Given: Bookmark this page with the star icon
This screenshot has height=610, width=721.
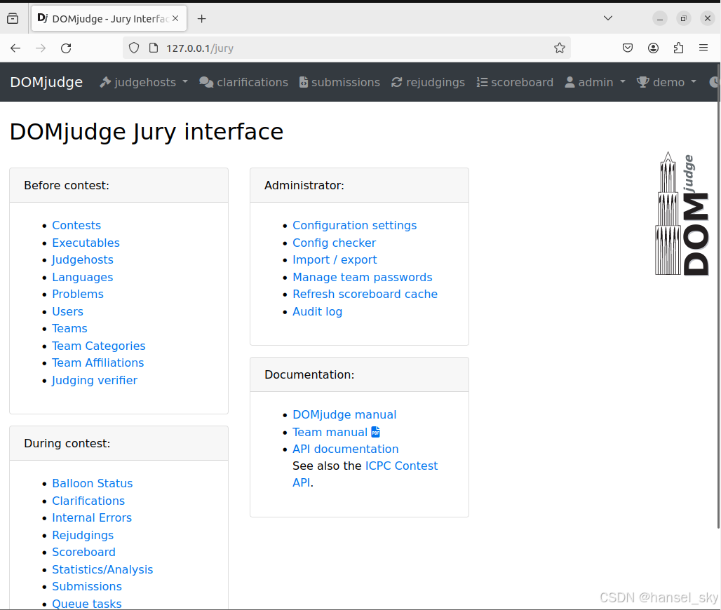Looking at the screenshot, I should 560,48.
